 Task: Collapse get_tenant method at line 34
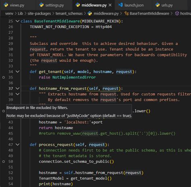(x=17, y=72)
